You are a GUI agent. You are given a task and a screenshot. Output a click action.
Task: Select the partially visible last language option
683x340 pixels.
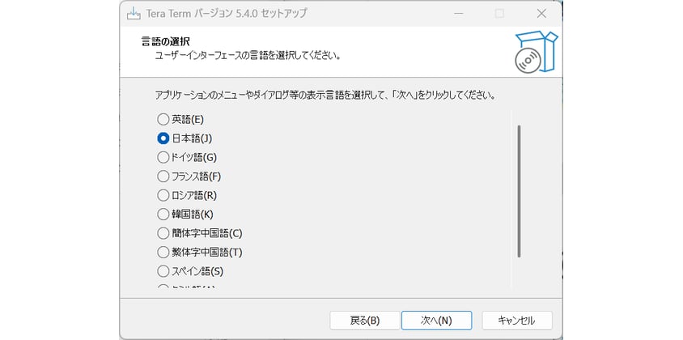click(x=163, y=287)
